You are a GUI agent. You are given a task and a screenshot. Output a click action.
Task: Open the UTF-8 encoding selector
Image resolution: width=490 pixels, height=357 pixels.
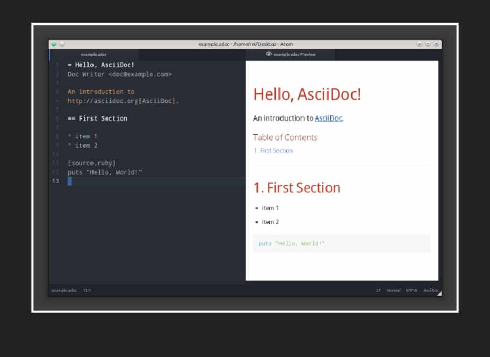tap(412, 290)
